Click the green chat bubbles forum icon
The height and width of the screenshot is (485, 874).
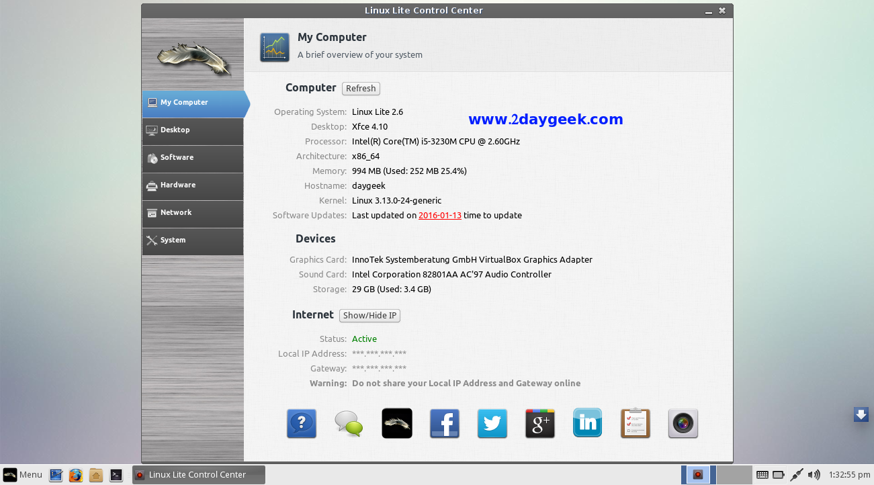[349, 423]
